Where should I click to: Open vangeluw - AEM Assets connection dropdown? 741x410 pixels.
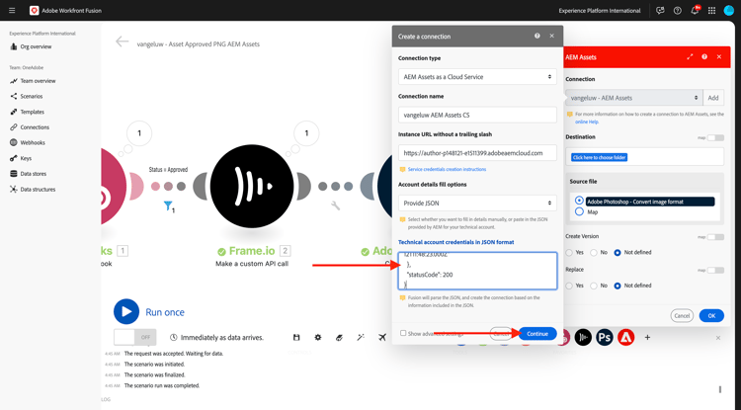633,98
